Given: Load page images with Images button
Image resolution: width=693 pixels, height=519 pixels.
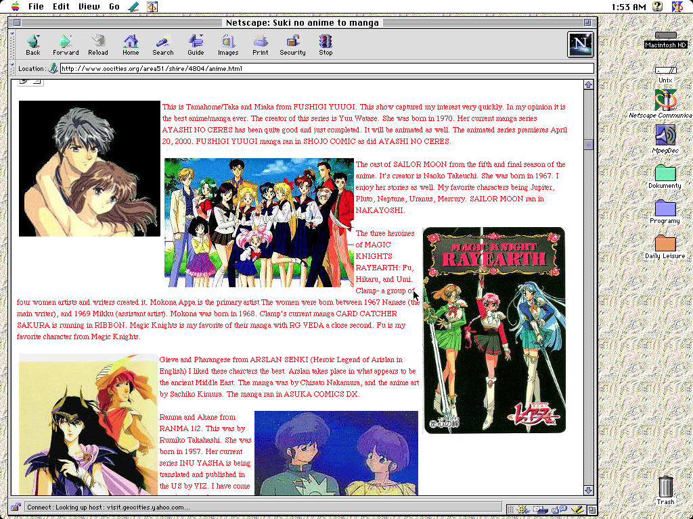Looking at the screenshot, I should point(227,45).
